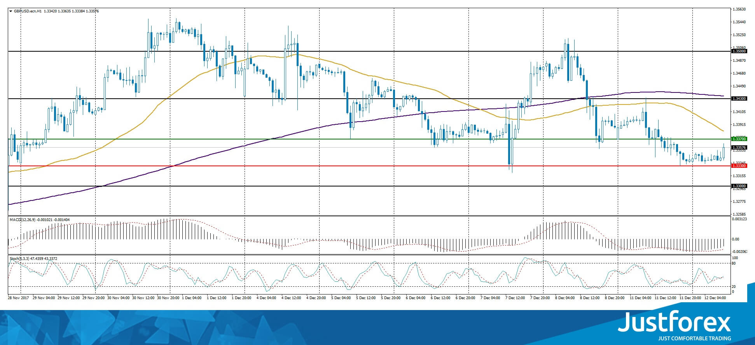Click the 29 Nov 04:00 time label
The height and width of the screenshot is (345, 755).
pyautogui.click(x=44, y=298)
